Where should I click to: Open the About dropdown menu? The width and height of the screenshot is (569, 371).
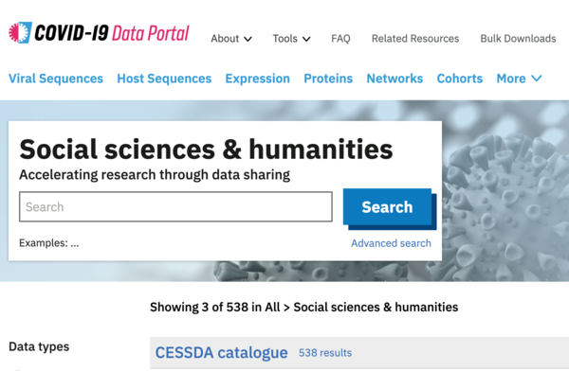(x=231, y=39)
